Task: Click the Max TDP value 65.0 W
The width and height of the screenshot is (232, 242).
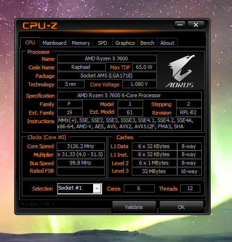Action: click(x=145, y=67)
